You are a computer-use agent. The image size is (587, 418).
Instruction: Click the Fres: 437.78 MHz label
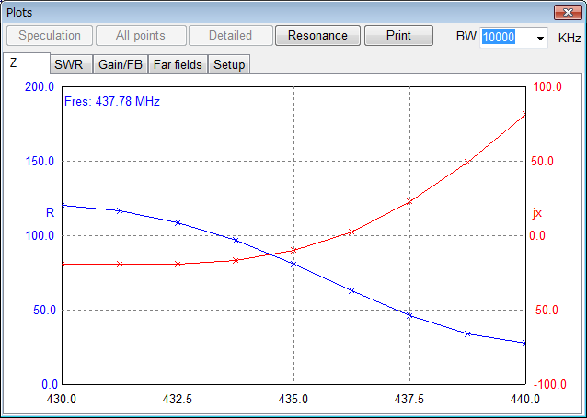pos(112,101)
